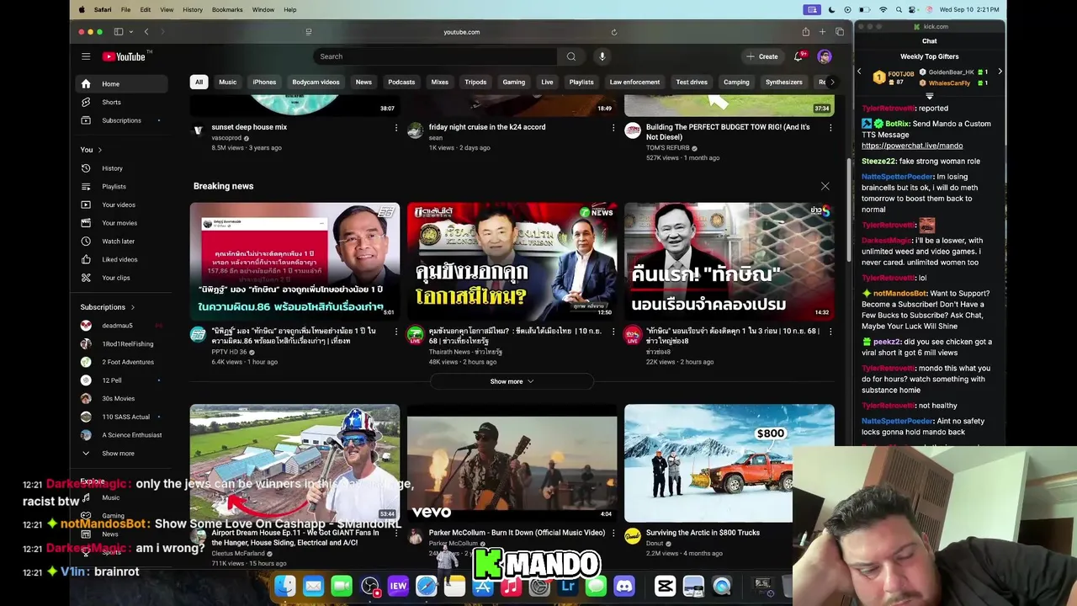Select the Podcasts chip

[401, 82]
